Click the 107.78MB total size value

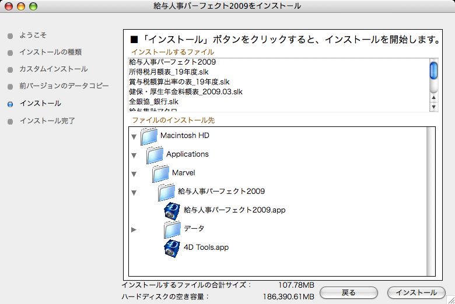tap(296, 285)
